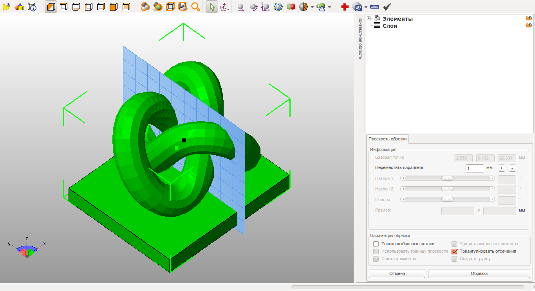535x291 pixels.
Task: Open repair with the red cross icon
Action: (x=345, y=7)
